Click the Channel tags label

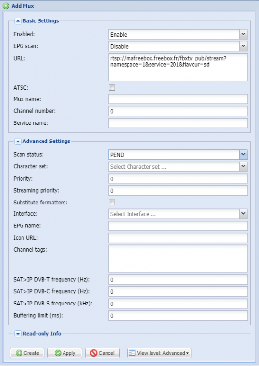(30, 250)
